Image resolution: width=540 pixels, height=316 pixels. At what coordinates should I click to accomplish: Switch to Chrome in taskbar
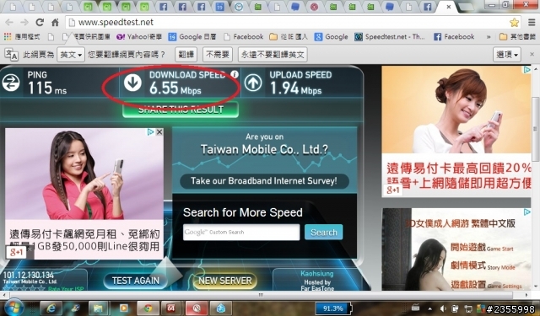point(148,308)
